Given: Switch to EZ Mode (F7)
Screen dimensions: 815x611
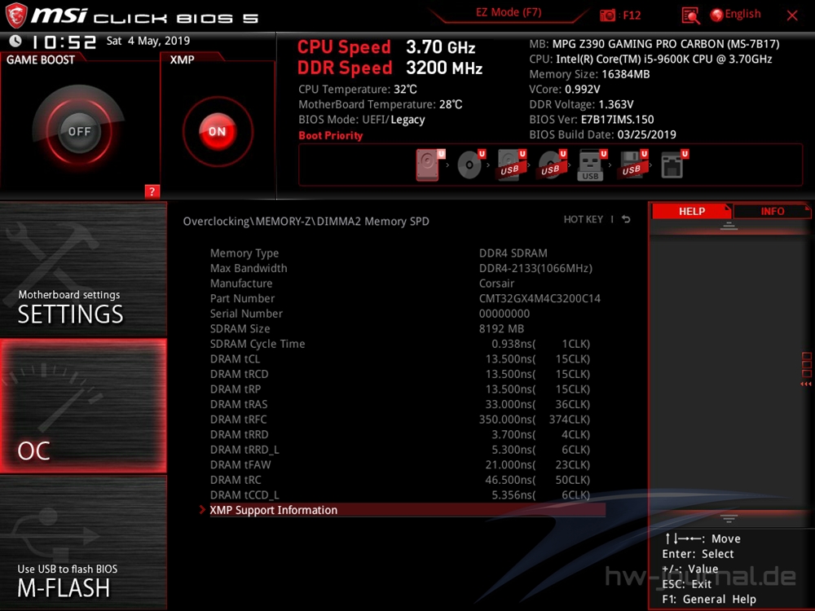Looking at the screenshot, I should pyautogui.click(x=509, y=12).
